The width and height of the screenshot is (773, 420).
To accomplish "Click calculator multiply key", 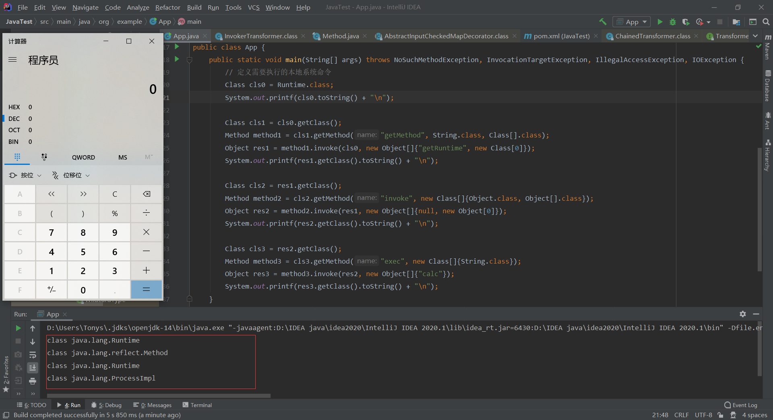I will point(147,232).
